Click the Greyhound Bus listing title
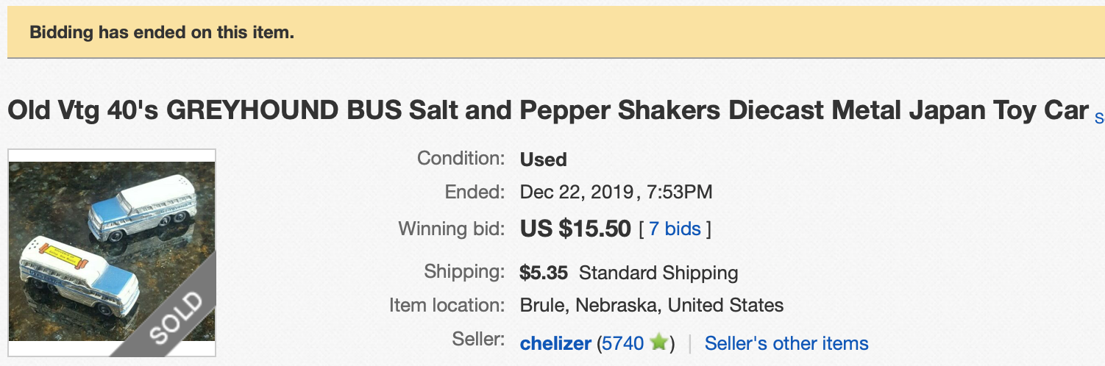 point(547,110)
